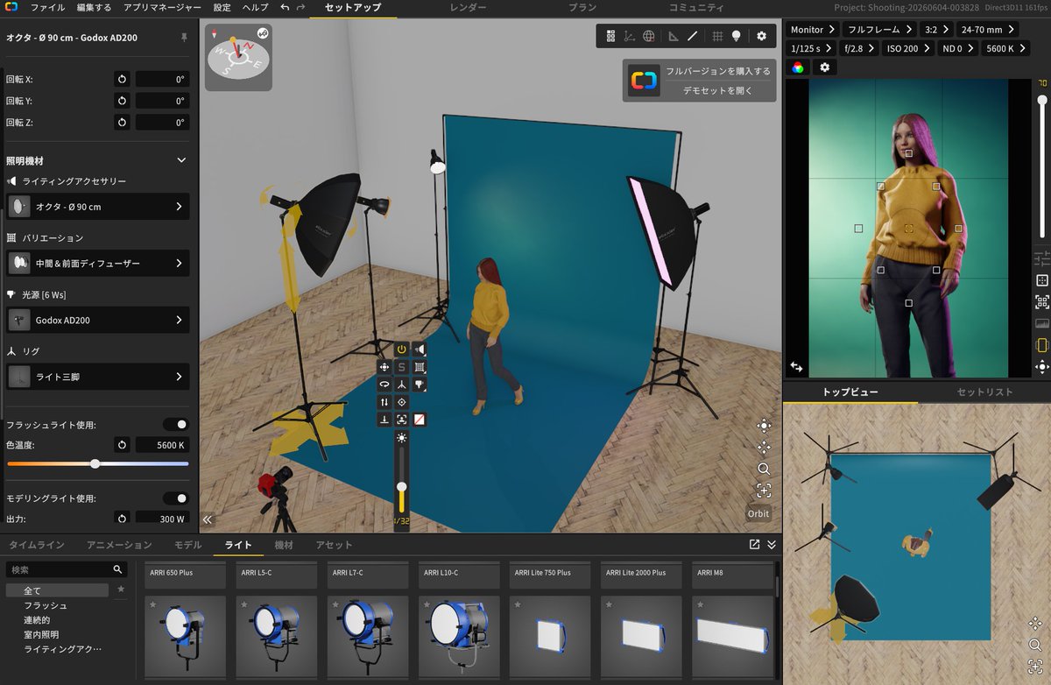Screen dimensions: 1051x685
Task: Open the オクタ - Ø 90 cm accessory selector
Action: (x=97, y=207)
